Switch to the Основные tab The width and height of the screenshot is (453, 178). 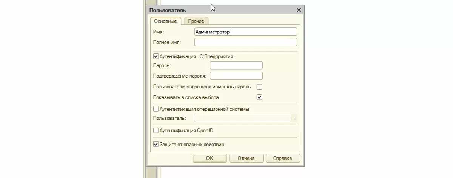point(165,21)
